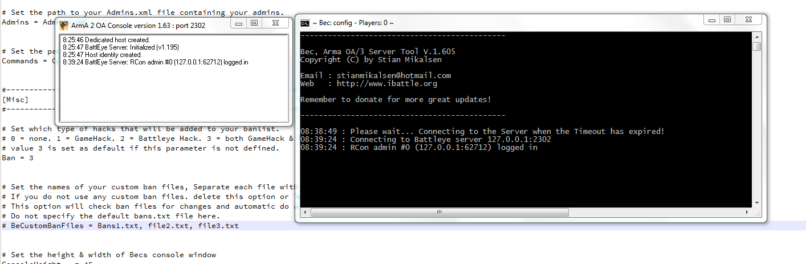This screenshot has width=806, height=264.
Task: Click '# Set the height & width of Becs console' comment
Action: (x=109, y=255)
